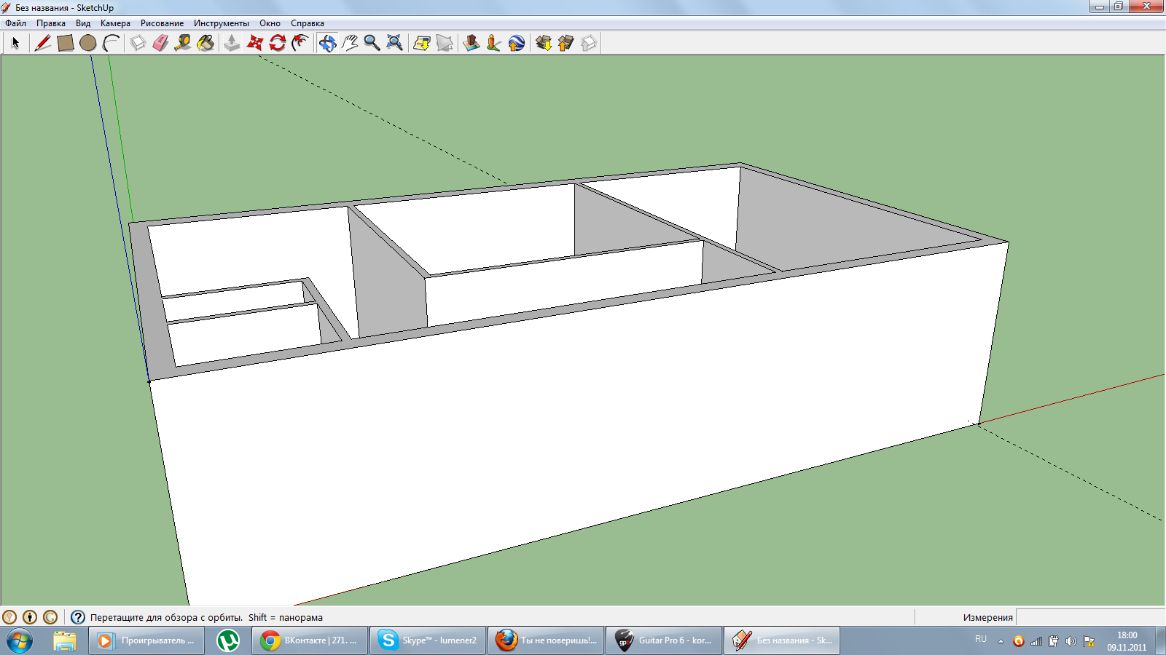Choose the Rectangle drawing tool
The image size is (1166, 655).
66,43
